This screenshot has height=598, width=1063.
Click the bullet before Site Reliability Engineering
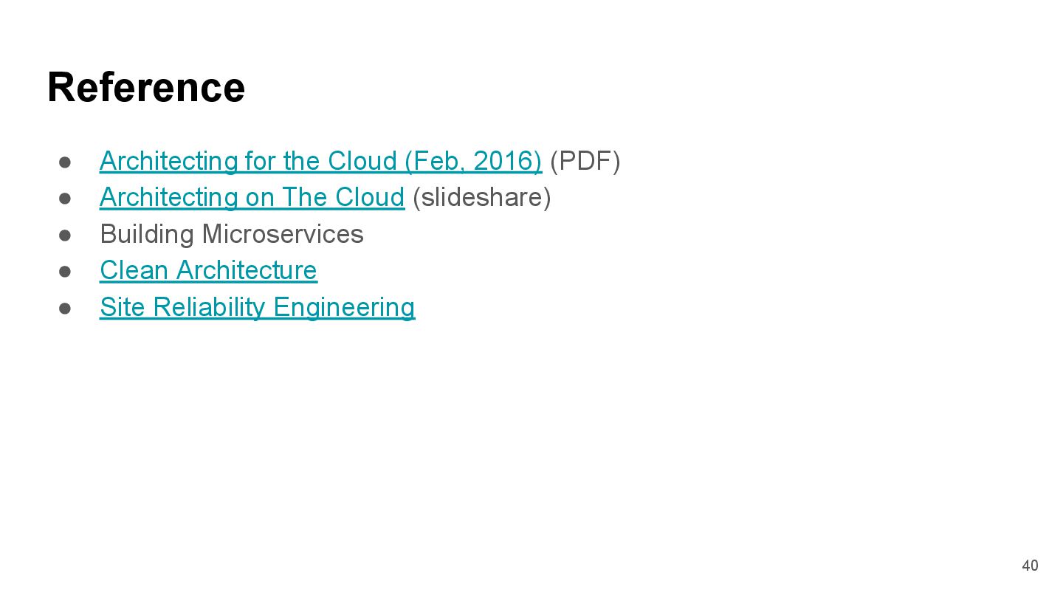pos(65,308)
